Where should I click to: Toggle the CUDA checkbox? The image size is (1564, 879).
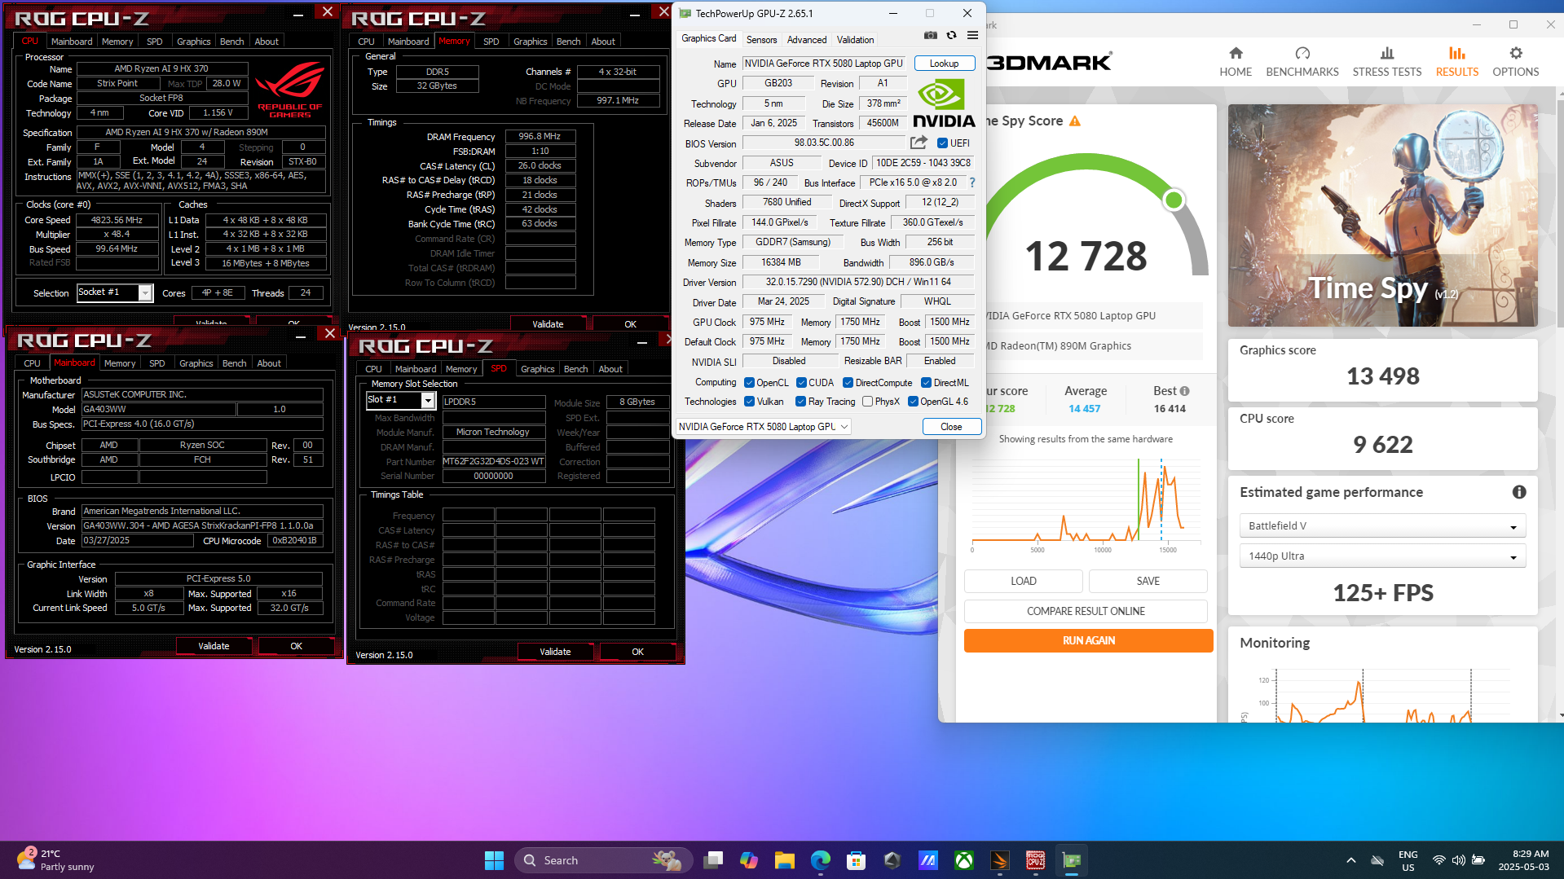(801, 383)
